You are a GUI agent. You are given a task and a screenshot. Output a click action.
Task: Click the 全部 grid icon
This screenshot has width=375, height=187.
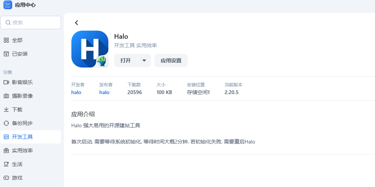click(6, 40)
